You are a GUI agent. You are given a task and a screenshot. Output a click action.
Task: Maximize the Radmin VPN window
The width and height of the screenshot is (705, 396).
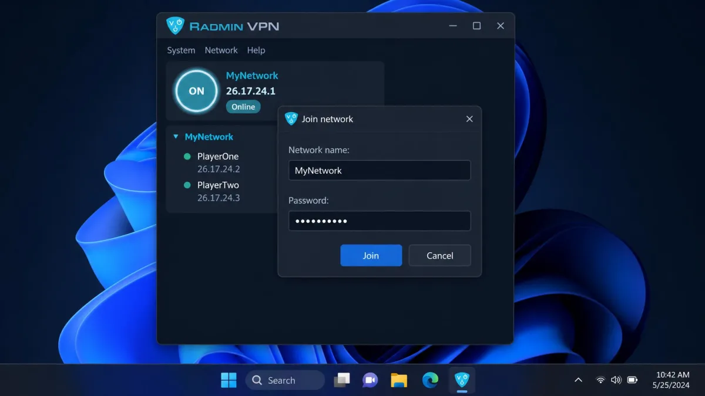click(477, 26)
